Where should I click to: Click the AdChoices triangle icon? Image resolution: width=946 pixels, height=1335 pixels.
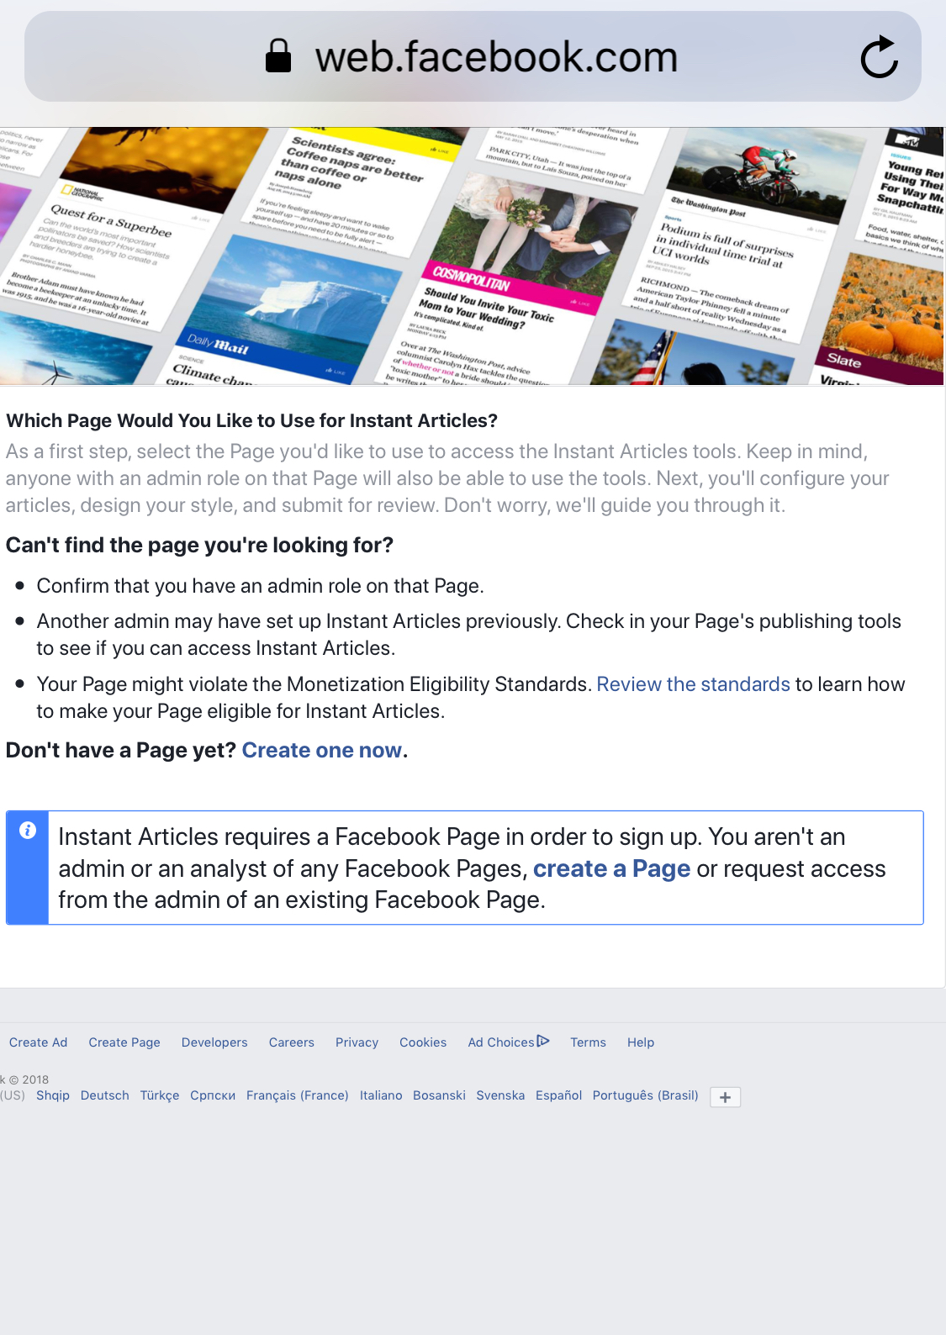pos(543,1041)
